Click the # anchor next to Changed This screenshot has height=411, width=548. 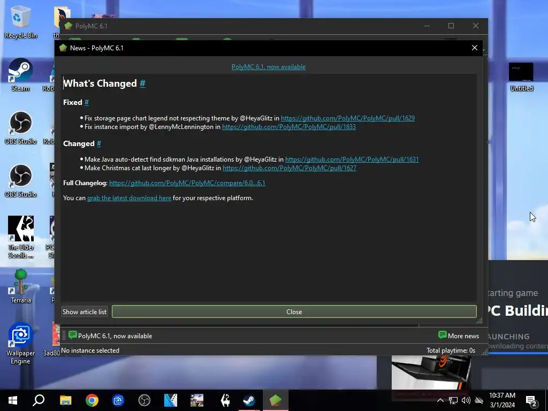[99, 143]
